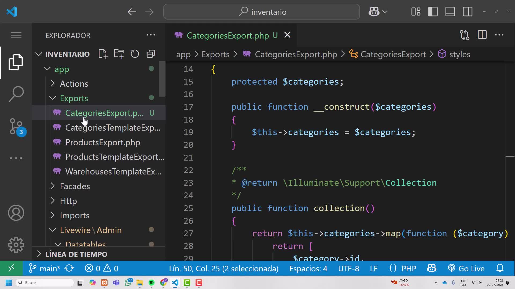Open the Accounts menu icon
Viewport: 515px width, 289px height.
coord(16,213)
